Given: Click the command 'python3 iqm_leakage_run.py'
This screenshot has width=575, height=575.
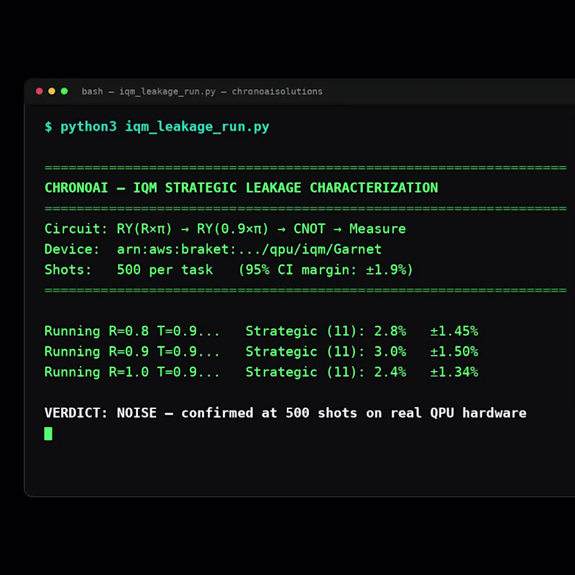Looking at the screenshot, I should (165, 127).
